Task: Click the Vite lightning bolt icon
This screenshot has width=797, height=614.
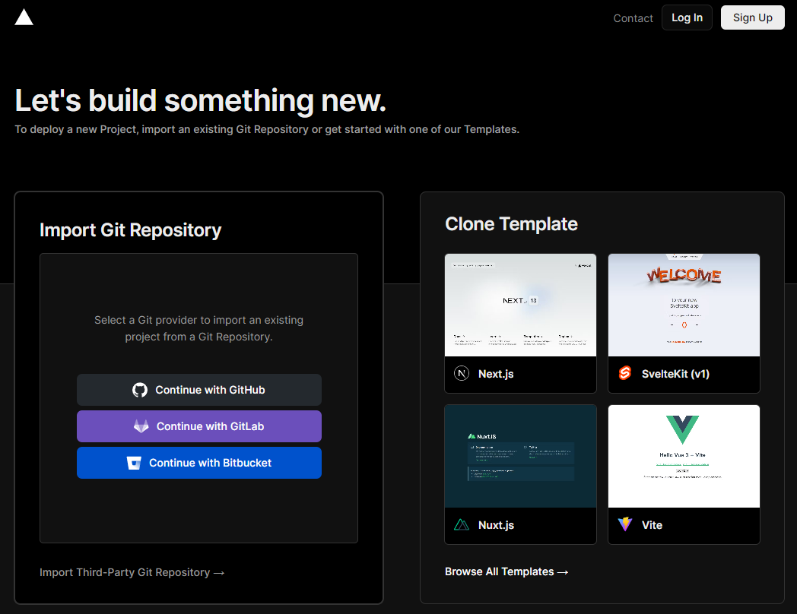Action: pyautogui.click(x=624, y=524)
